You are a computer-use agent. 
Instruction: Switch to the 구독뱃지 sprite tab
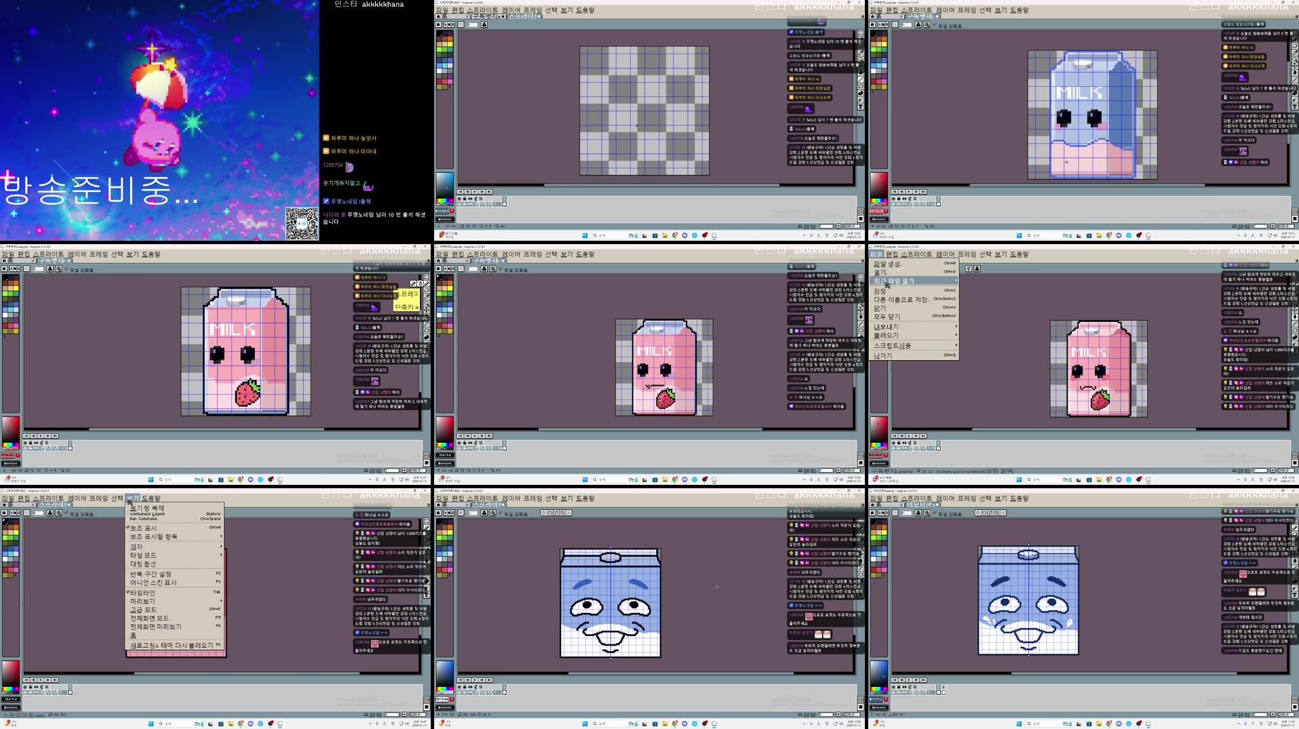54,260
